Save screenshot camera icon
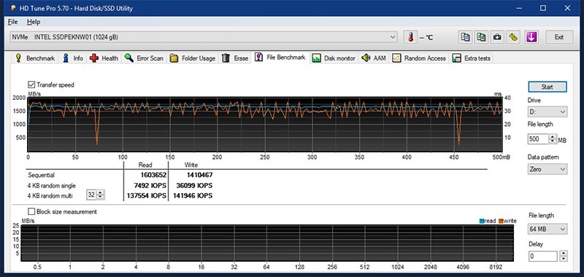This screenshot has width=584, height=277. (497, 37)
